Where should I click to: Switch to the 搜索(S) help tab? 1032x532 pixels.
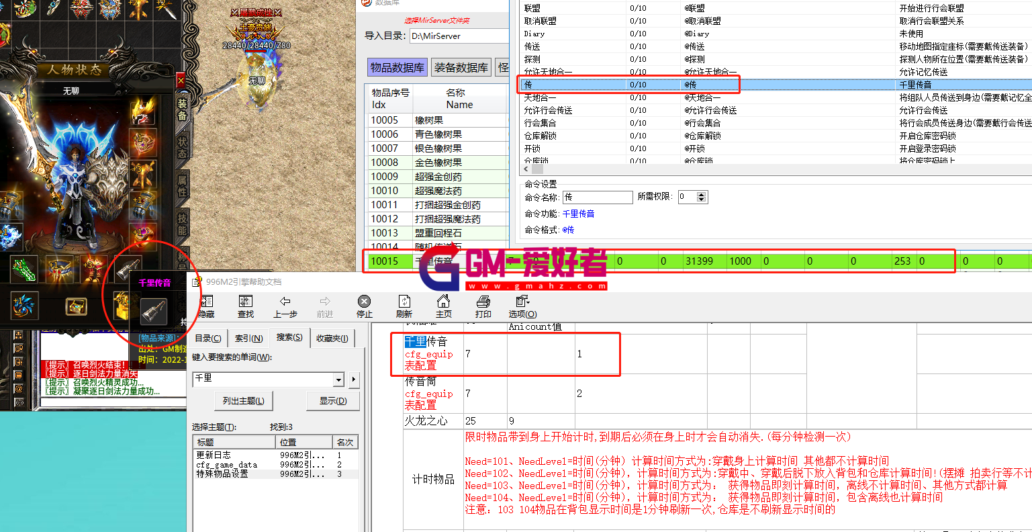(x=289, y=337)
